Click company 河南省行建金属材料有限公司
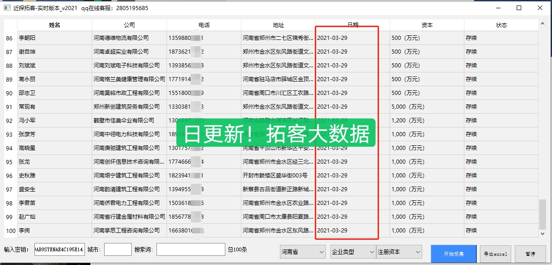The image size is (552, 265). [x=129, y=217]
